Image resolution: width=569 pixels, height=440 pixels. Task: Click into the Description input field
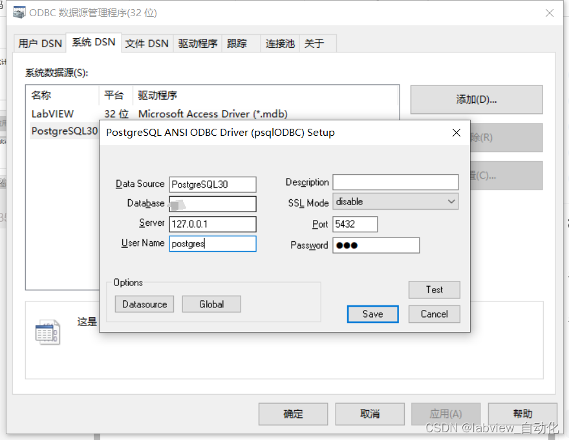[x=395, y=182]
